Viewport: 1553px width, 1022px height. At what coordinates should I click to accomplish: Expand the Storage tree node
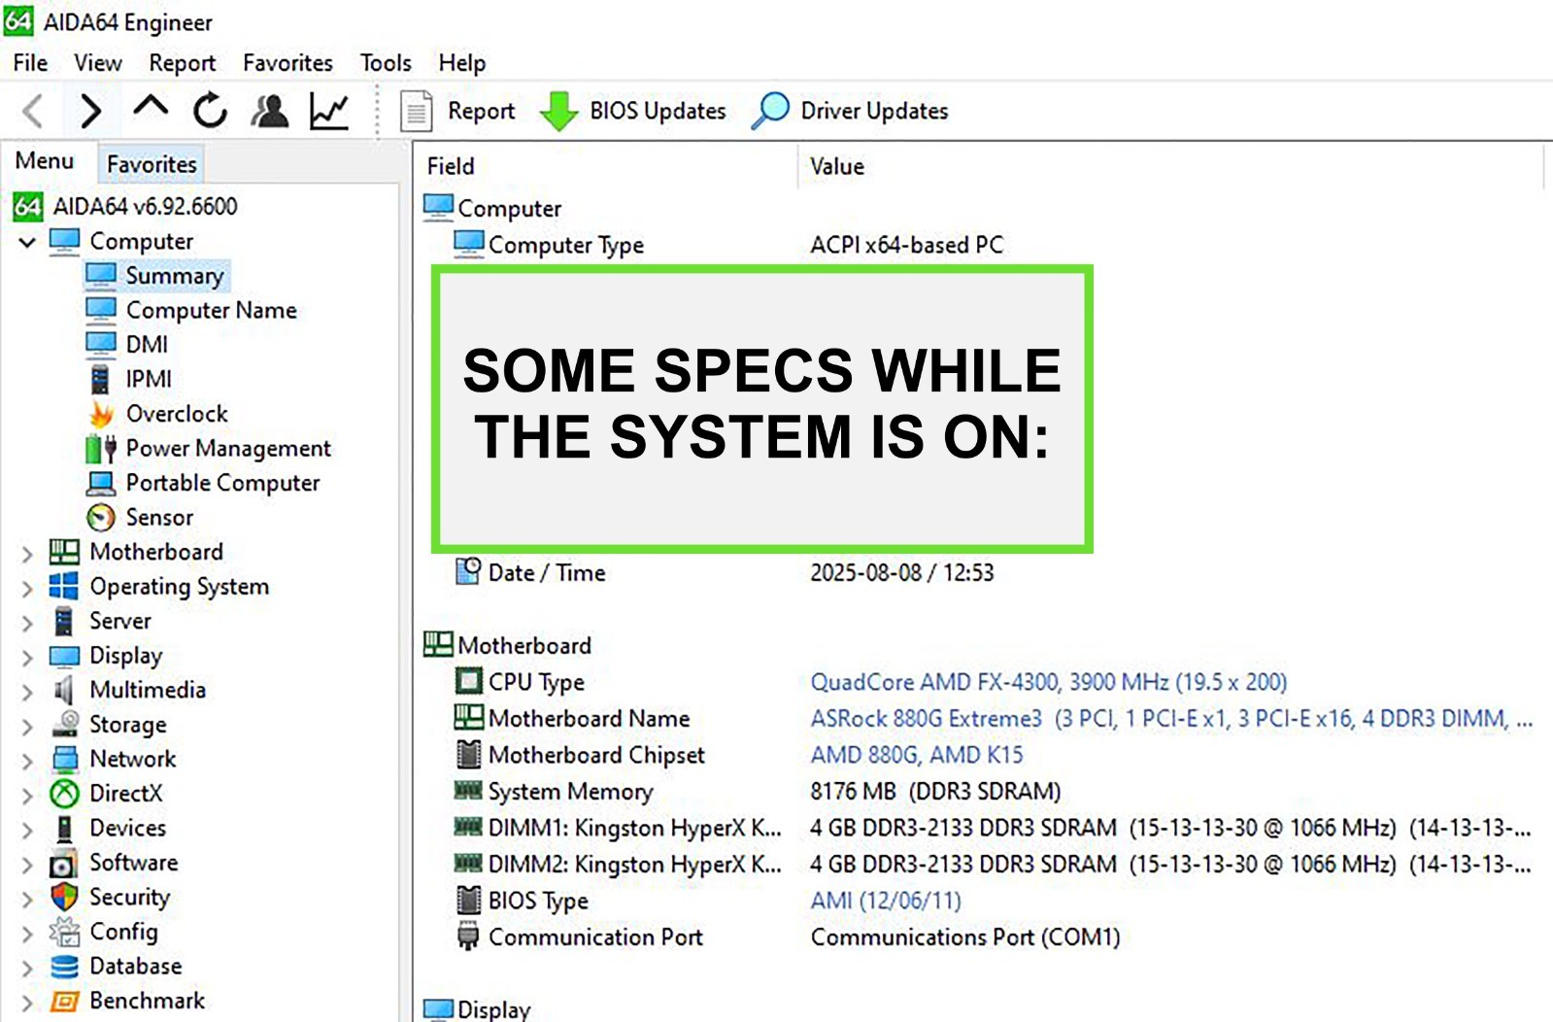tap(27, 727)
